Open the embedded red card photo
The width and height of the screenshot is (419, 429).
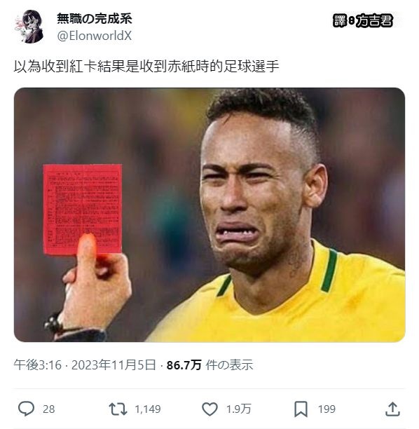tap(209, 214)
